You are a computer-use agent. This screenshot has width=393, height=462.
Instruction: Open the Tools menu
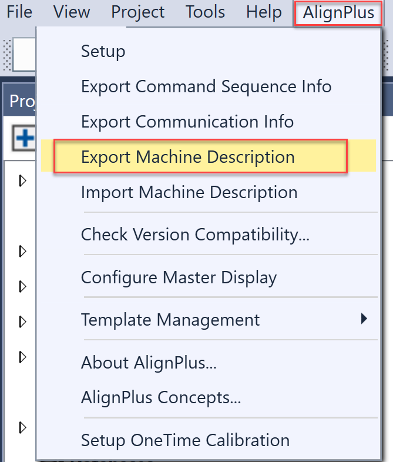pyautogui.click(x=205, y=12)
